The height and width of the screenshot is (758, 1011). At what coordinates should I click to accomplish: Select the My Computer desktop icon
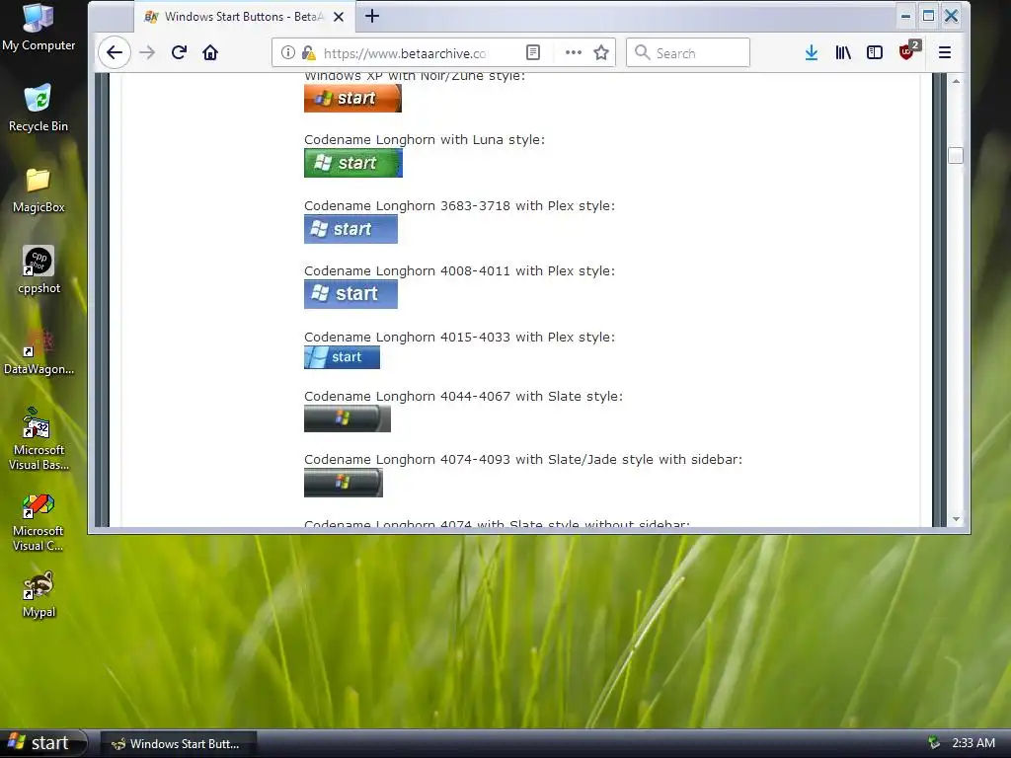39,27
